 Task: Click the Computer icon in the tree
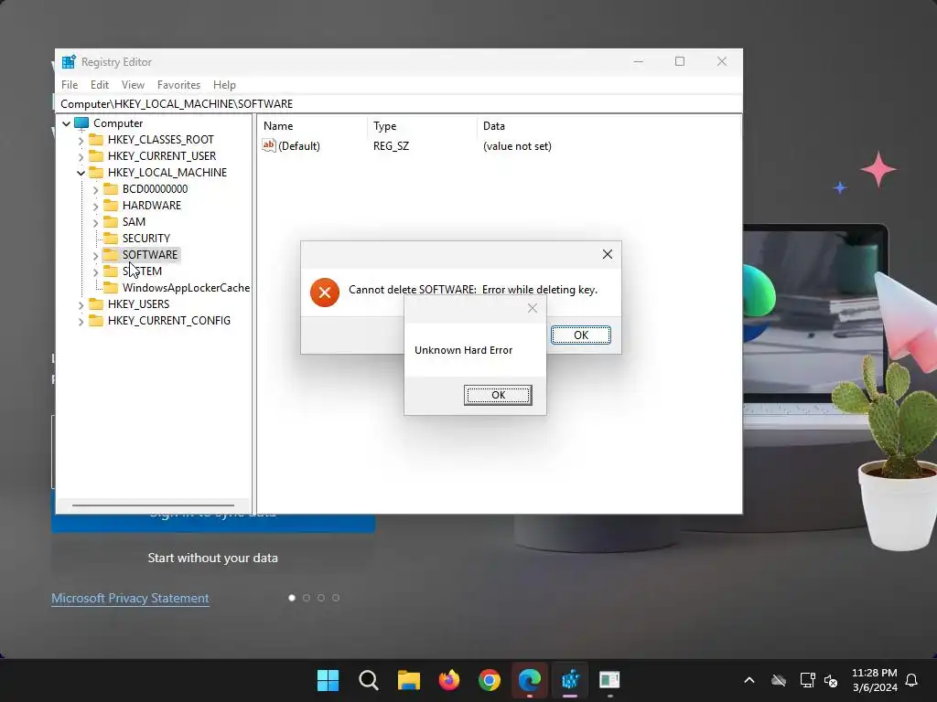81,123
